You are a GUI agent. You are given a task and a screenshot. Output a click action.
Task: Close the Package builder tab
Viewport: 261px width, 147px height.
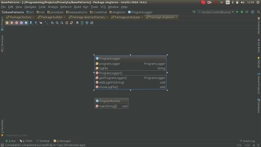64,17
